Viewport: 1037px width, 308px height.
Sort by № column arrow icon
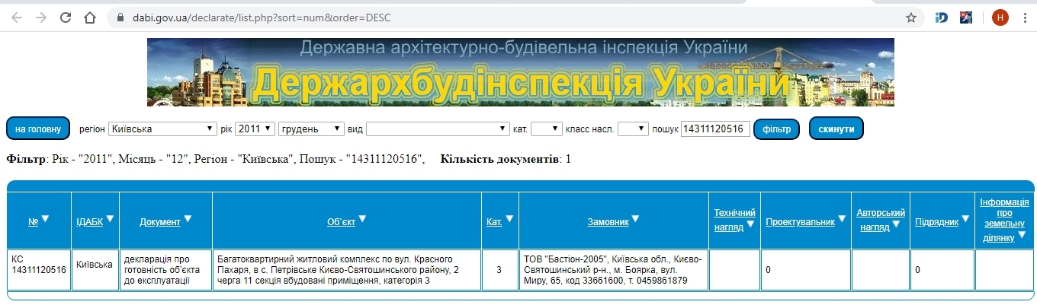pyautogui.click(x=45, y=219)
